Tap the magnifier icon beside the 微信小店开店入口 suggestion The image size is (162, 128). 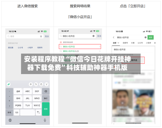(61, 51)
